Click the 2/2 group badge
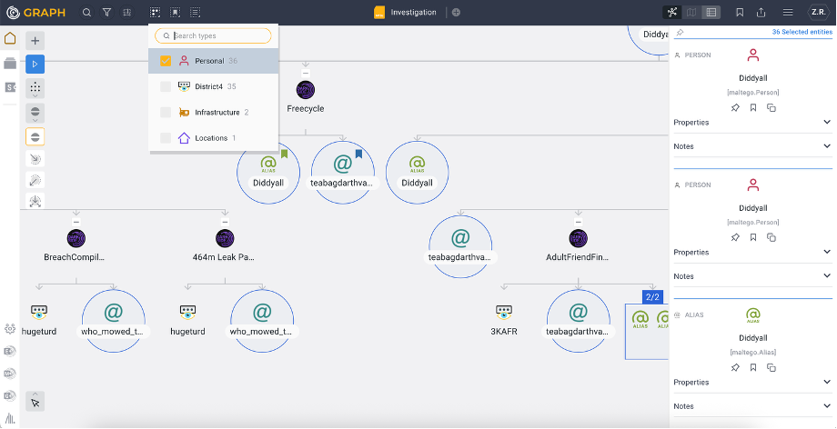Image resolution: width=837 pixels, height=429 pixels. 652,296
